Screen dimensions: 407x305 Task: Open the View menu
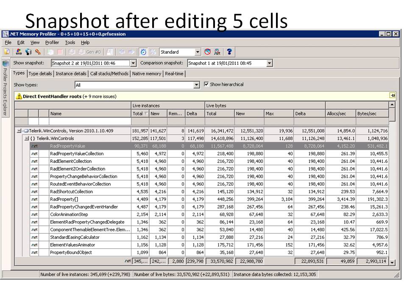35,42
